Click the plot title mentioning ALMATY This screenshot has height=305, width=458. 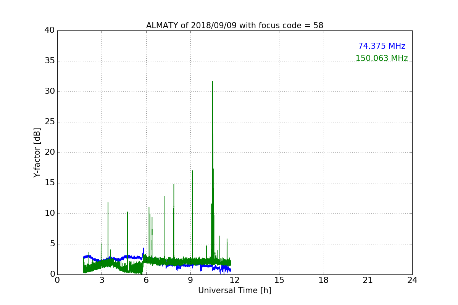(235, 26)
